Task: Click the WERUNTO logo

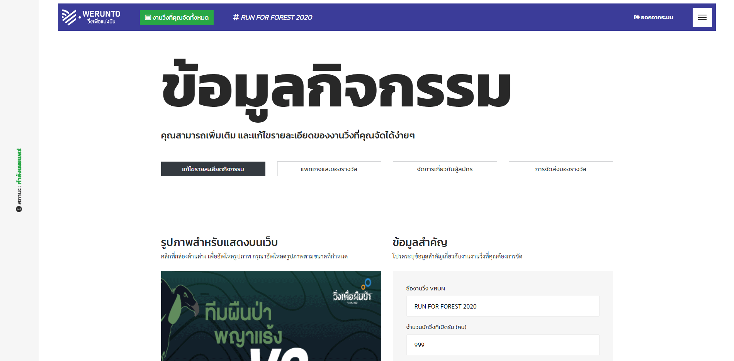Action: (91, 17)
